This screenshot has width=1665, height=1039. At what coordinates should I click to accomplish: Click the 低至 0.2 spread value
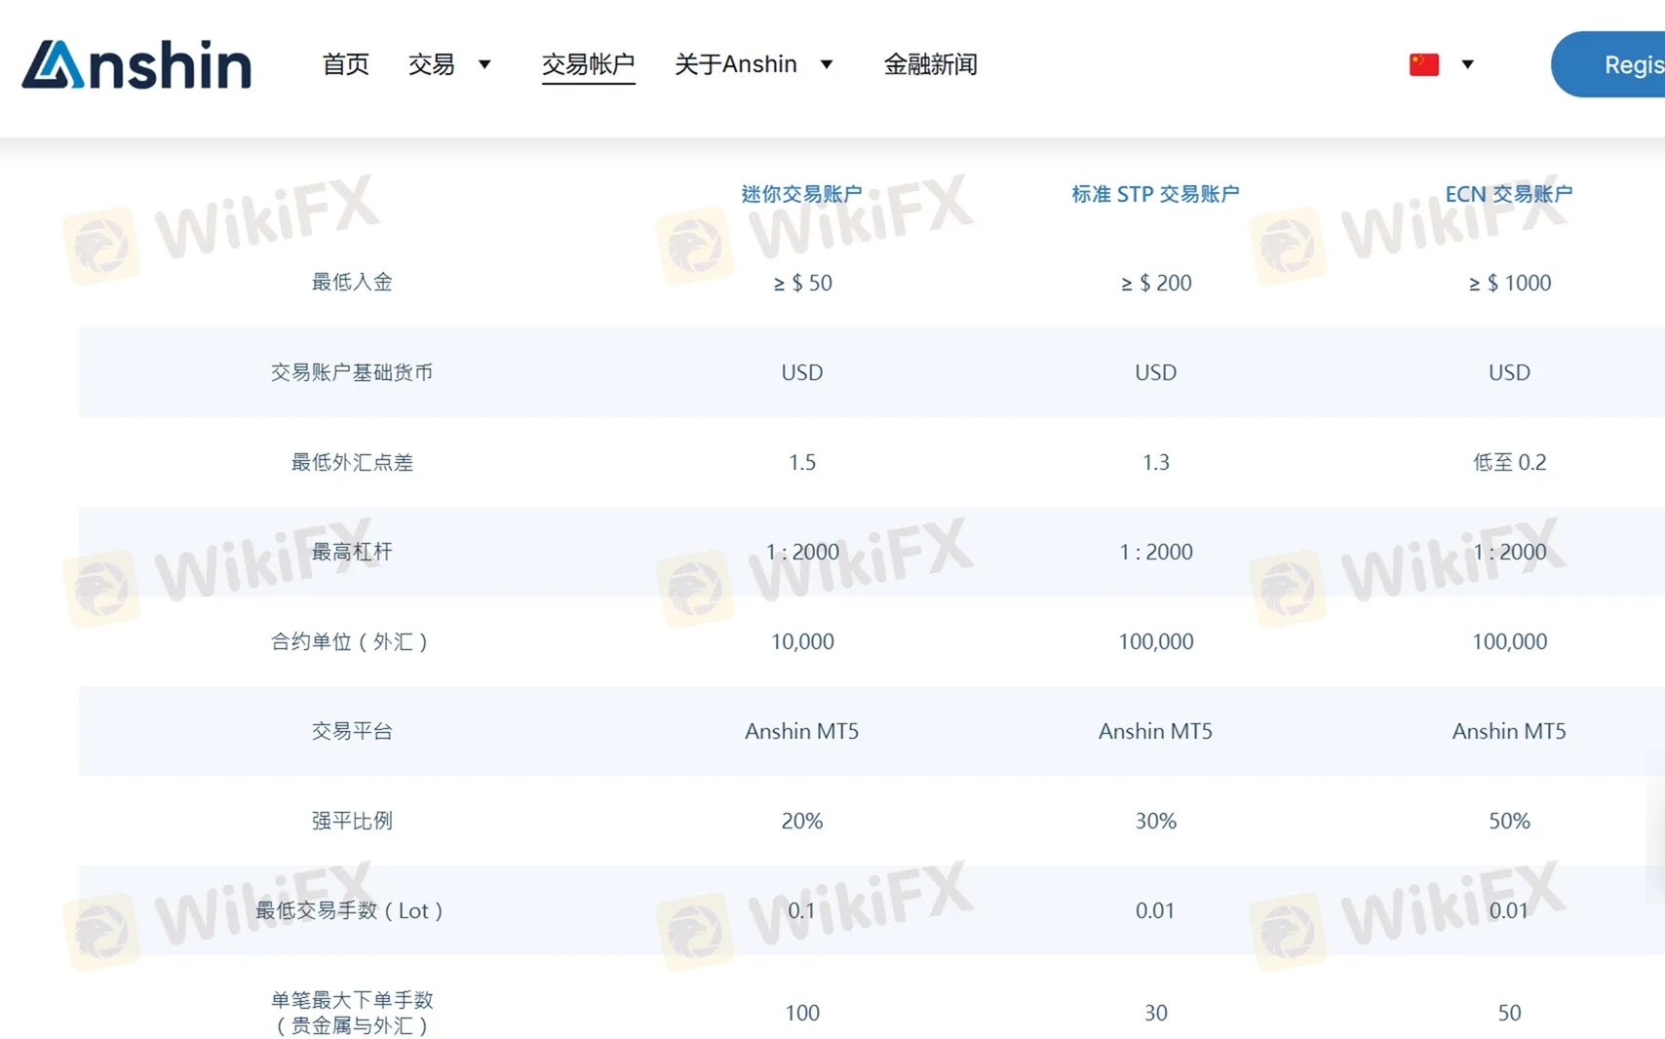point(1509,462)
